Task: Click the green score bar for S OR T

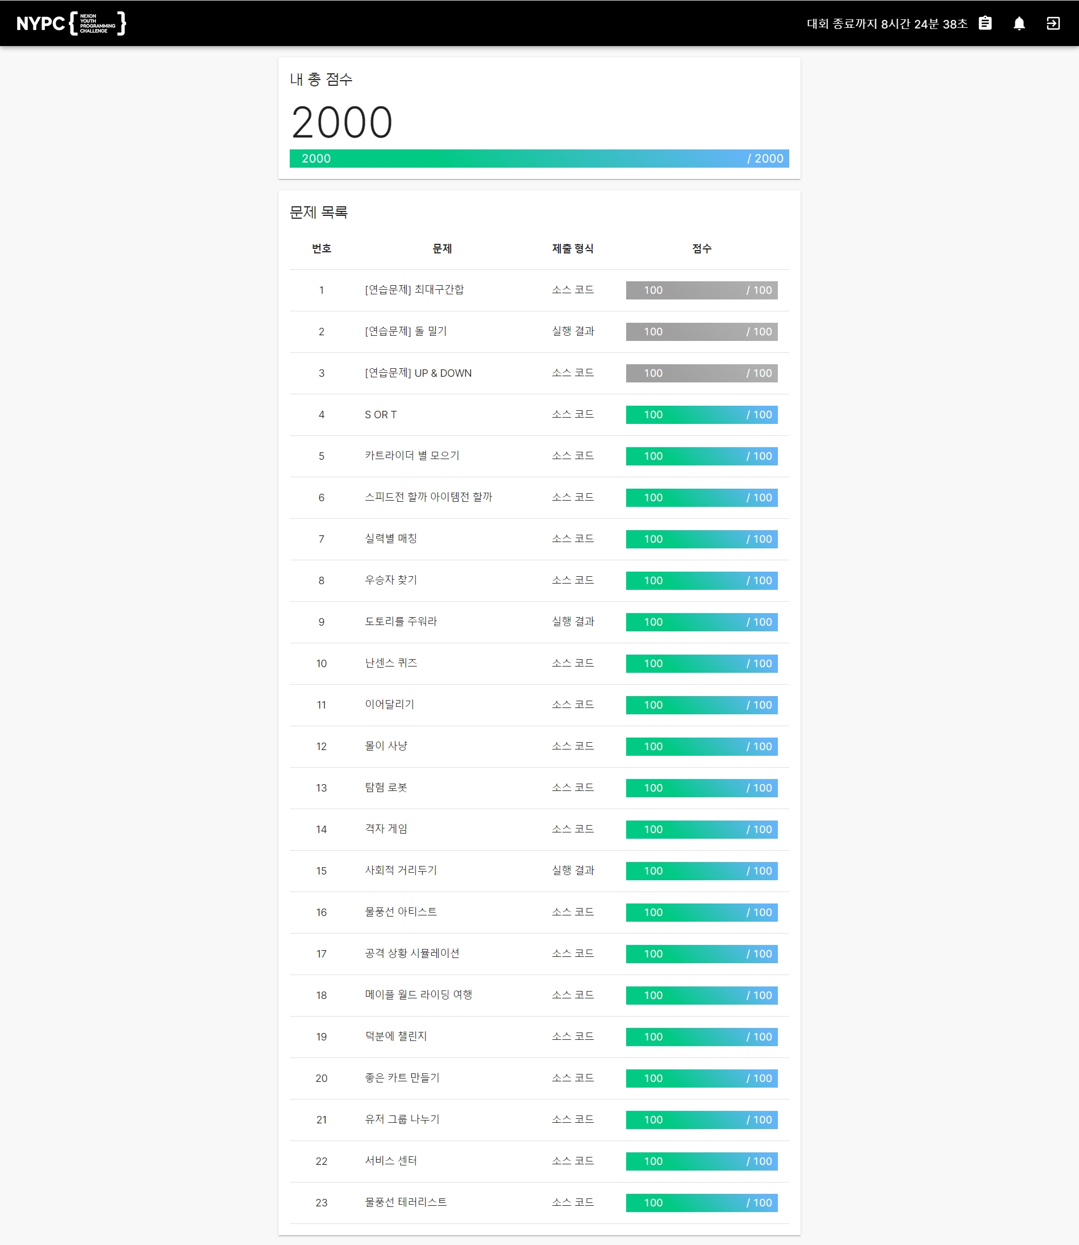Action: [x=702, y=415]
